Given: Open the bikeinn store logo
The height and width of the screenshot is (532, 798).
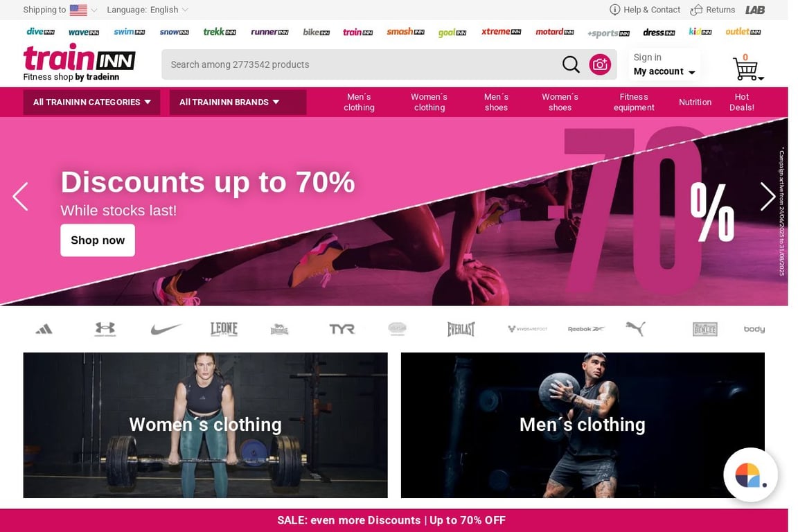Looking at the screenshot, I should point(316,32).
